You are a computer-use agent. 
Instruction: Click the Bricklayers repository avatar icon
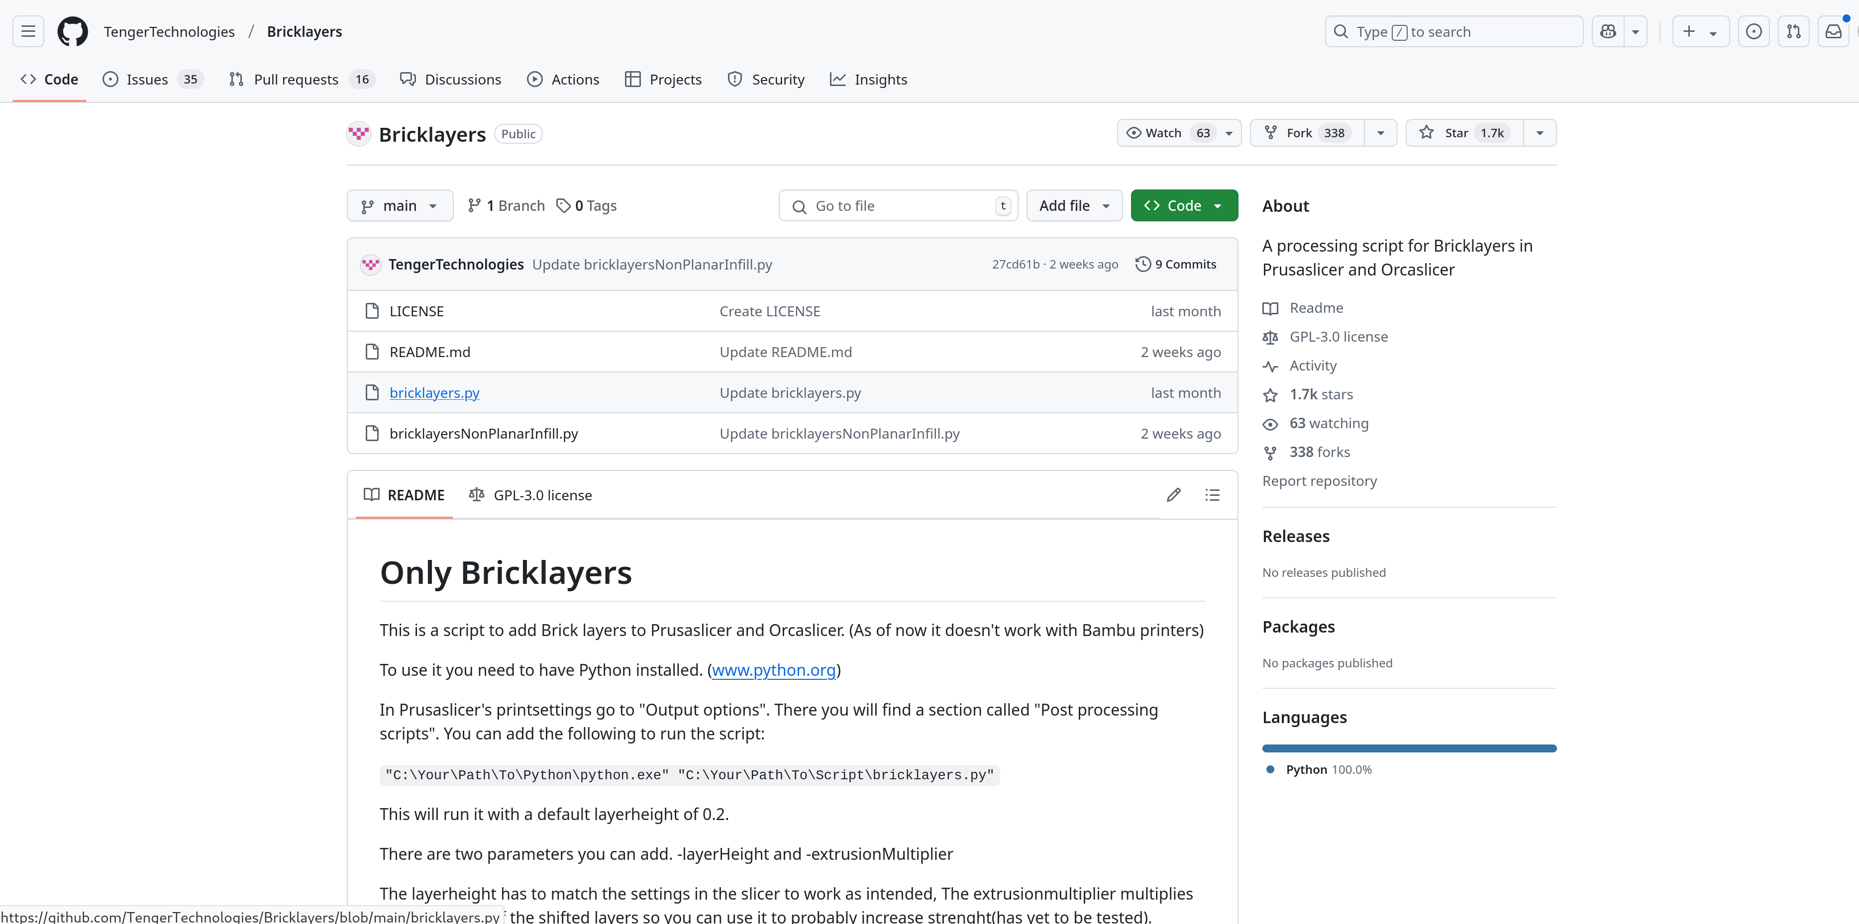tap(359, 133)
